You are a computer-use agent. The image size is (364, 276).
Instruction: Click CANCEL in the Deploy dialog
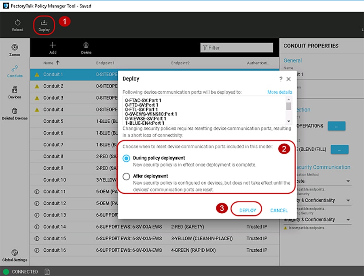coord(279,210)
